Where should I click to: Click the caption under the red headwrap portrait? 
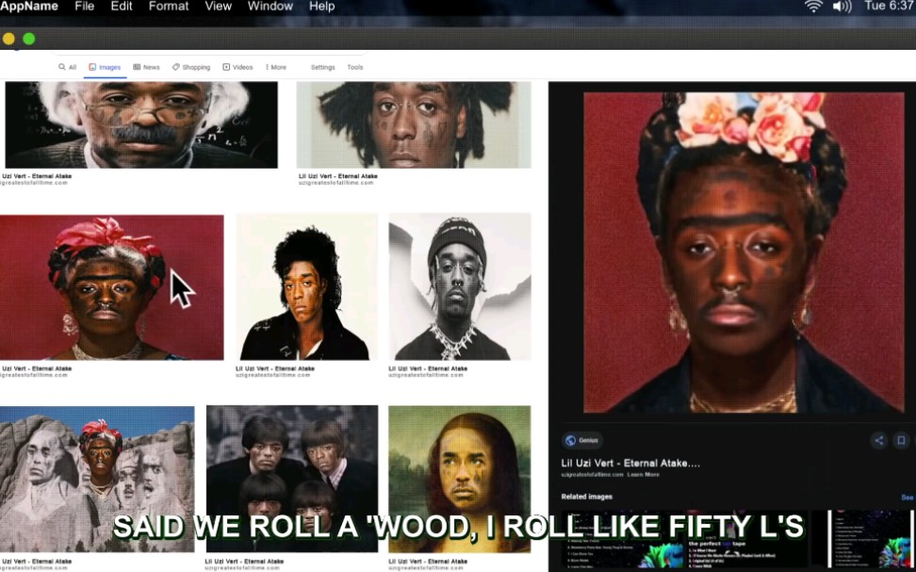37,368
